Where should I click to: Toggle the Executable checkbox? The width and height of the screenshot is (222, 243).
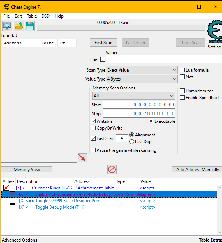click(x=151, y=121)
